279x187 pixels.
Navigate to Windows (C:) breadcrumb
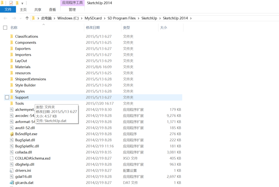point(68,18)
